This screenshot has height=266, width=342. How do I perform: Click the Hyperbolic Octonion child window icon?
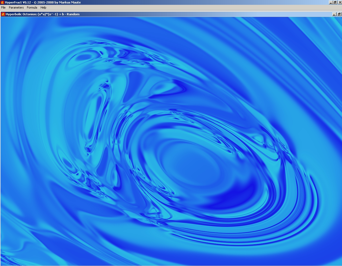coord(3,14)
